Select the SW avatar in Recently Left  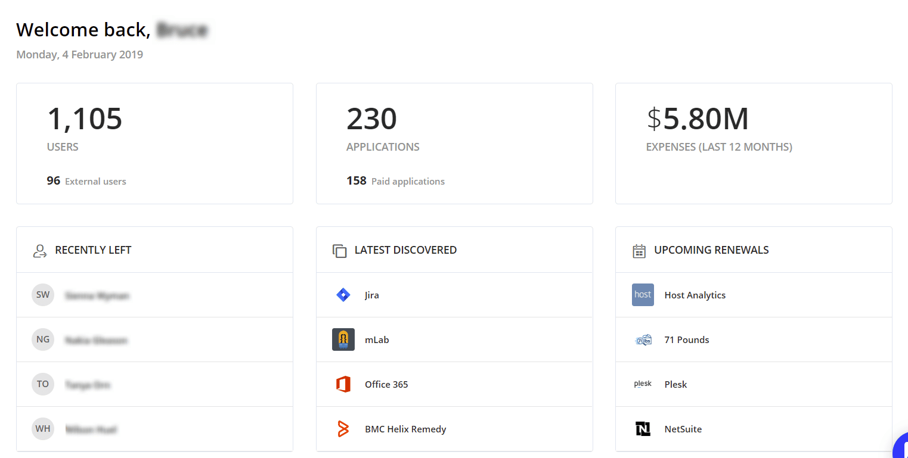click(43, 295)
